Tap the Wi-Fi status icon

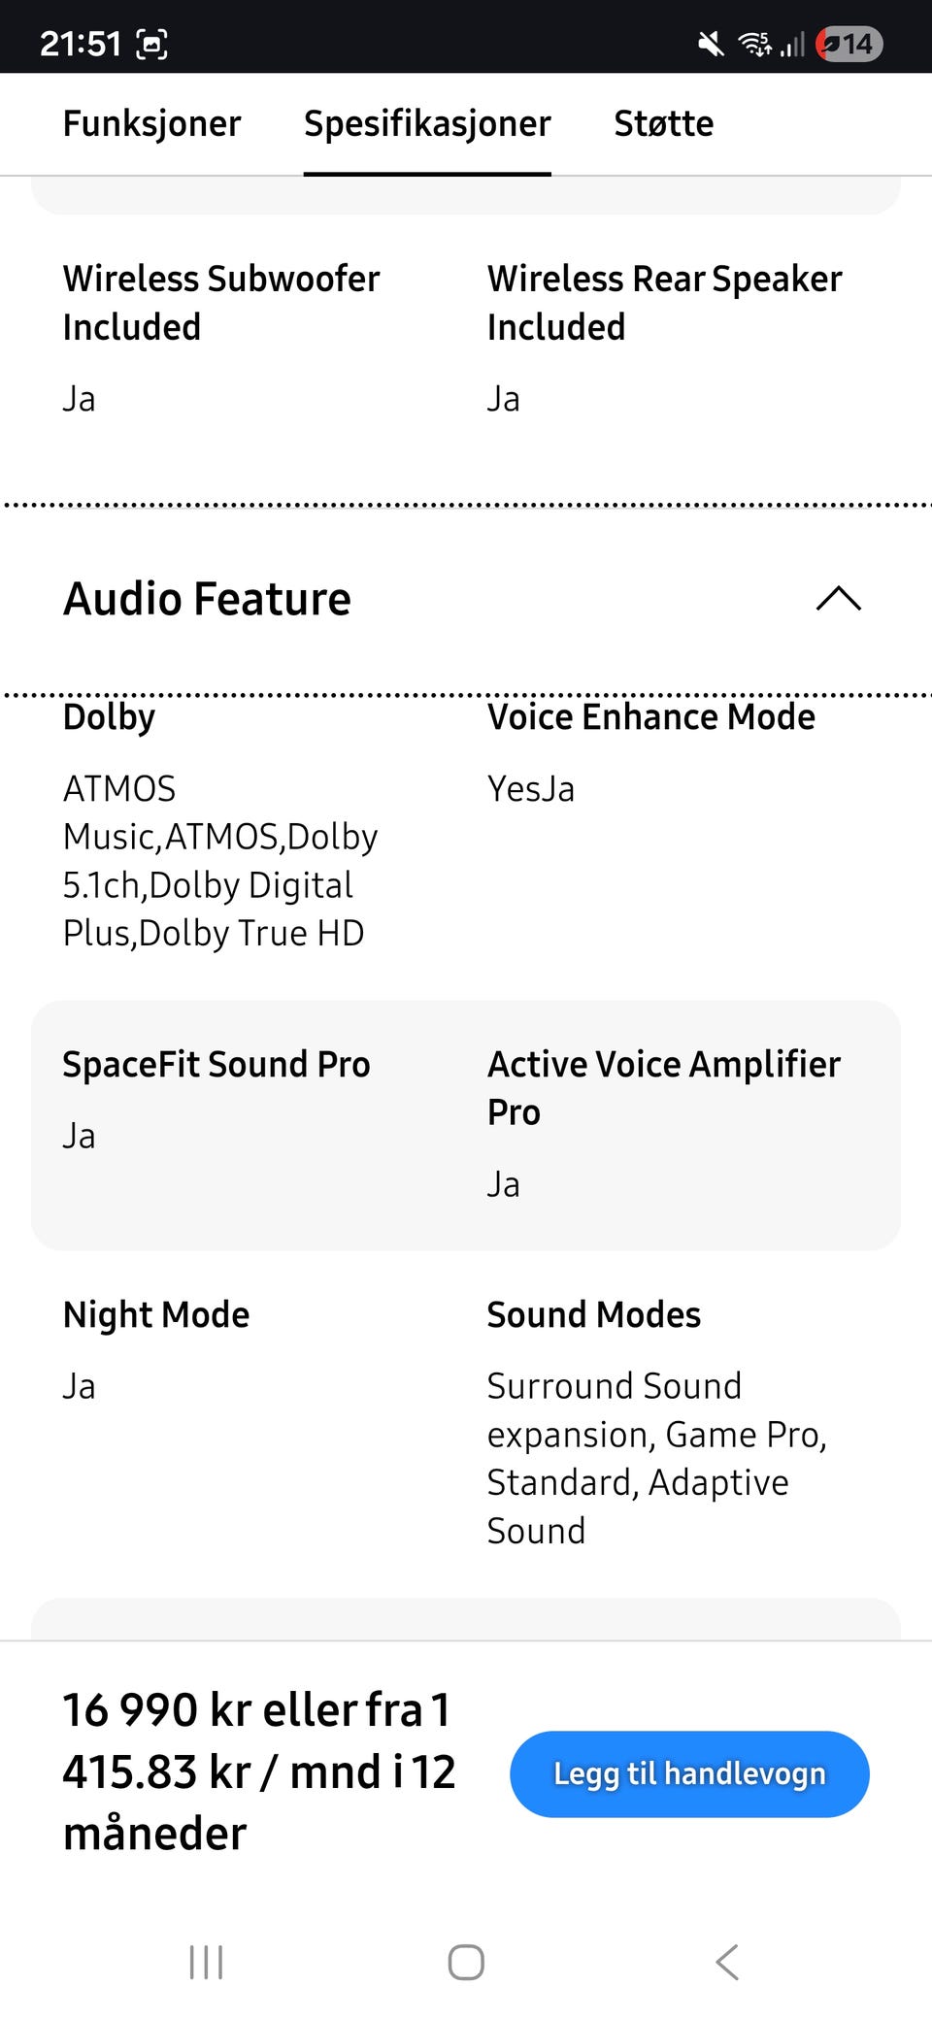click(x=754, y=44)
